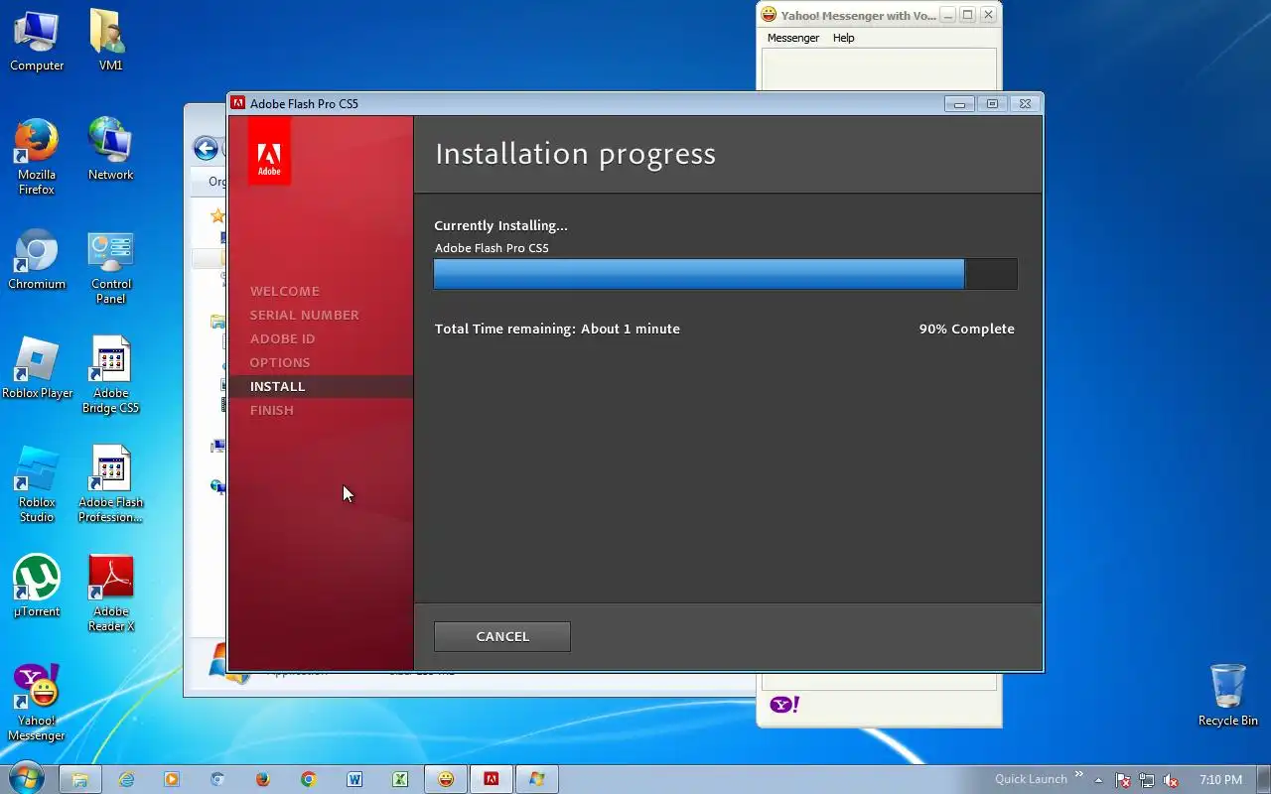Select the Yahoo! Messenger desktop shortcut
The width and height of the screenshot is (1271, 794).
click(x=37, y=704)
